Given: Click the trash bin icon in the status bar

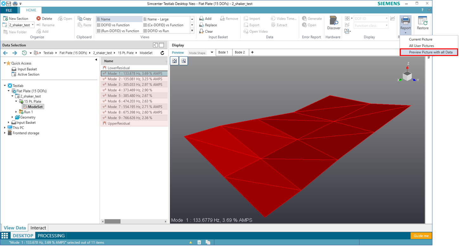Looking at the screenshot, I should coord(199,243).
